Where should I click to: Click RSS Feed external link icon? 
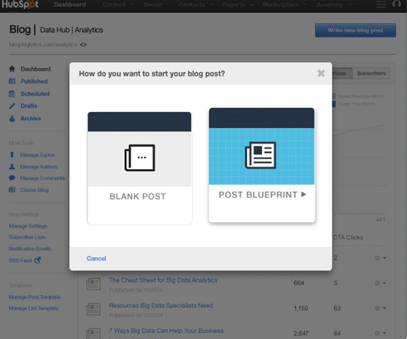[37, 260]
